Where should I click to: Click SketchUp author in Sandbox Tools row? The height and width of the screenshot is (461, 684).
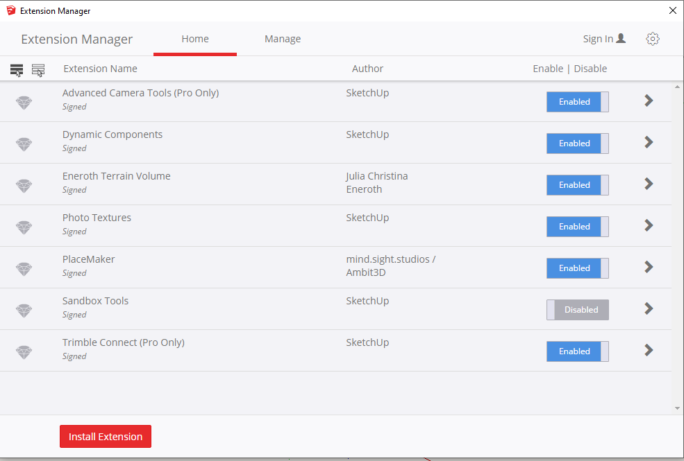tap(368, 301)
